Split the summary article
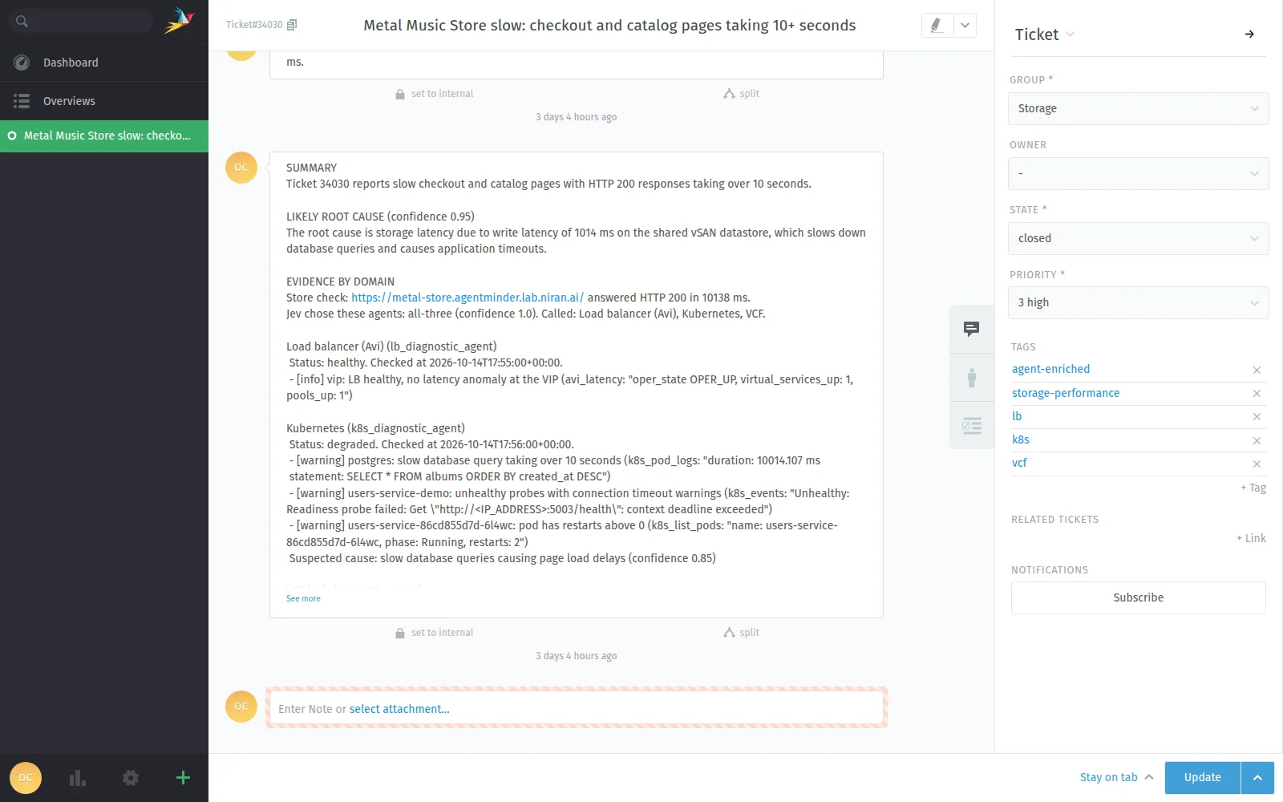1283x802 pixels. click(741, 633)
